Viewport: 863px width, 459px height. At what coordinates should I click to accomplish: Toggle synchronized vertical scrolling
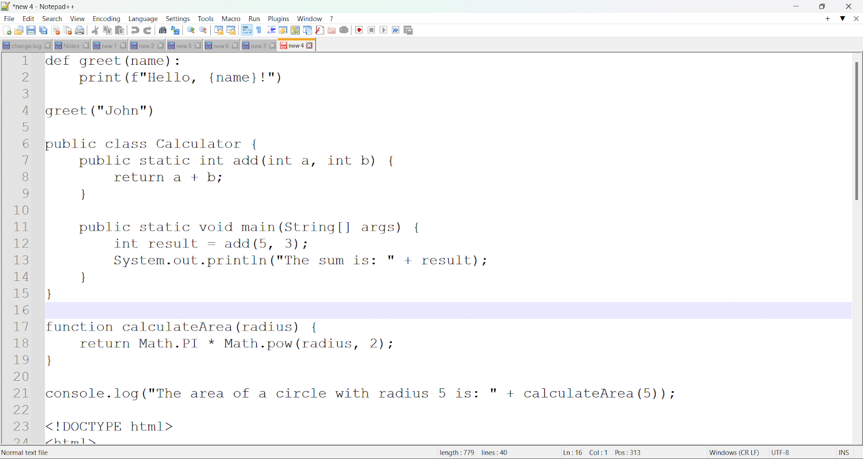pos(219,30)
